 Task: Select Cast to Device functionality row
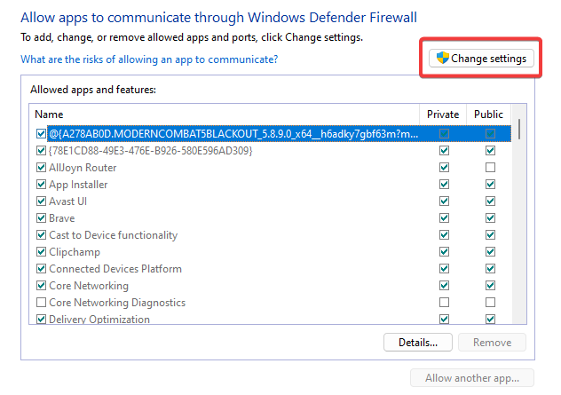[113, 235]
